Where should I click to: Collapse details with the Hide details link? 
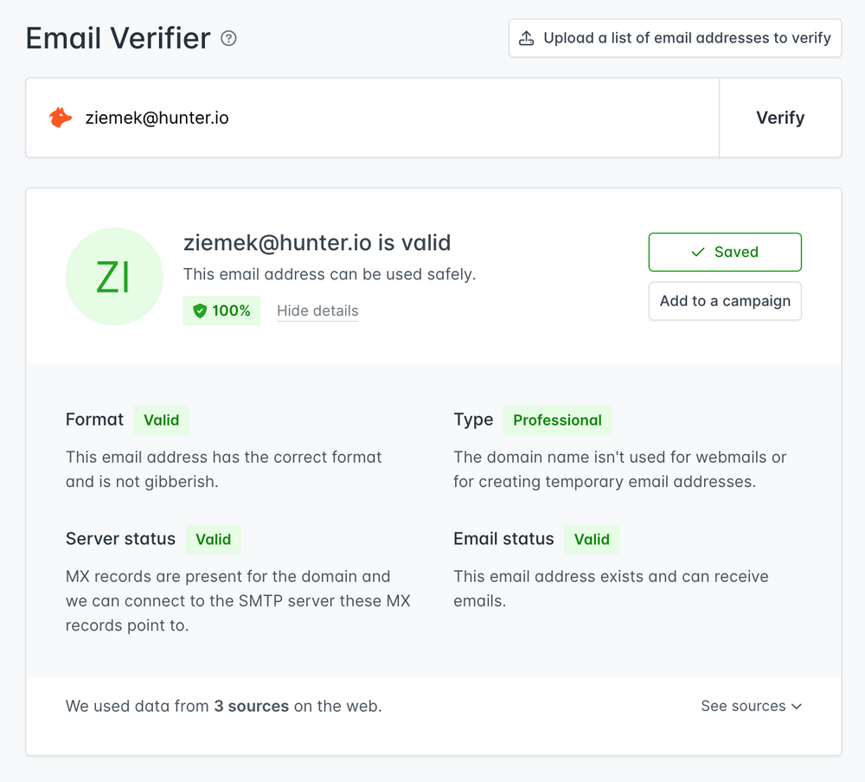pos(317,310)
